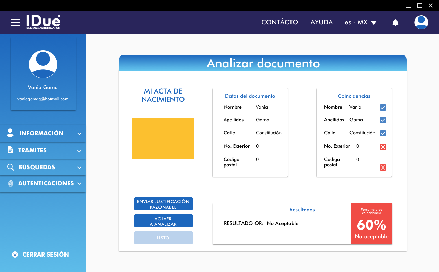Click the IDue logo

43,22
